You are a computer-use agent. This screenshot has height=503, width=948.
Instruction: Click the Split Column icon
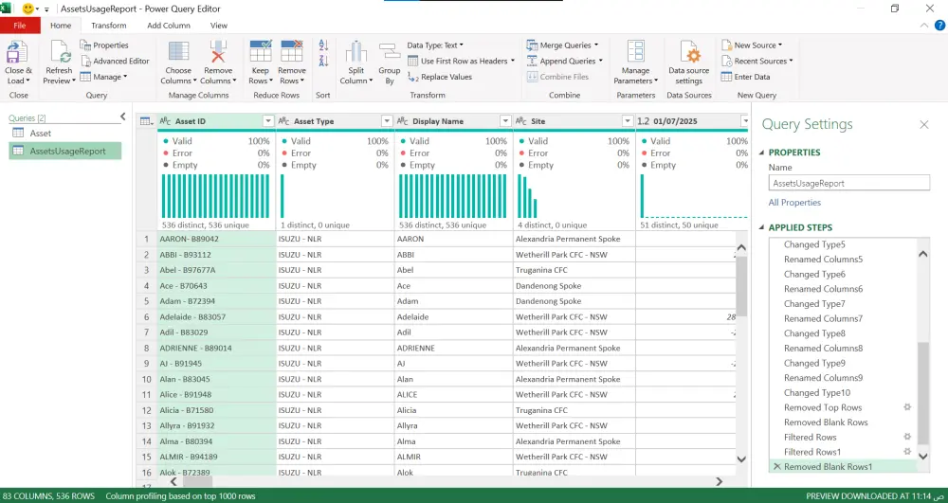click(356, 52)
